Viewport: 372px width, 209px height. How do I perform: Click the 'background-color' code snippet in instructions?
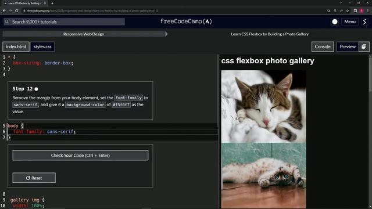click(85, 105)
